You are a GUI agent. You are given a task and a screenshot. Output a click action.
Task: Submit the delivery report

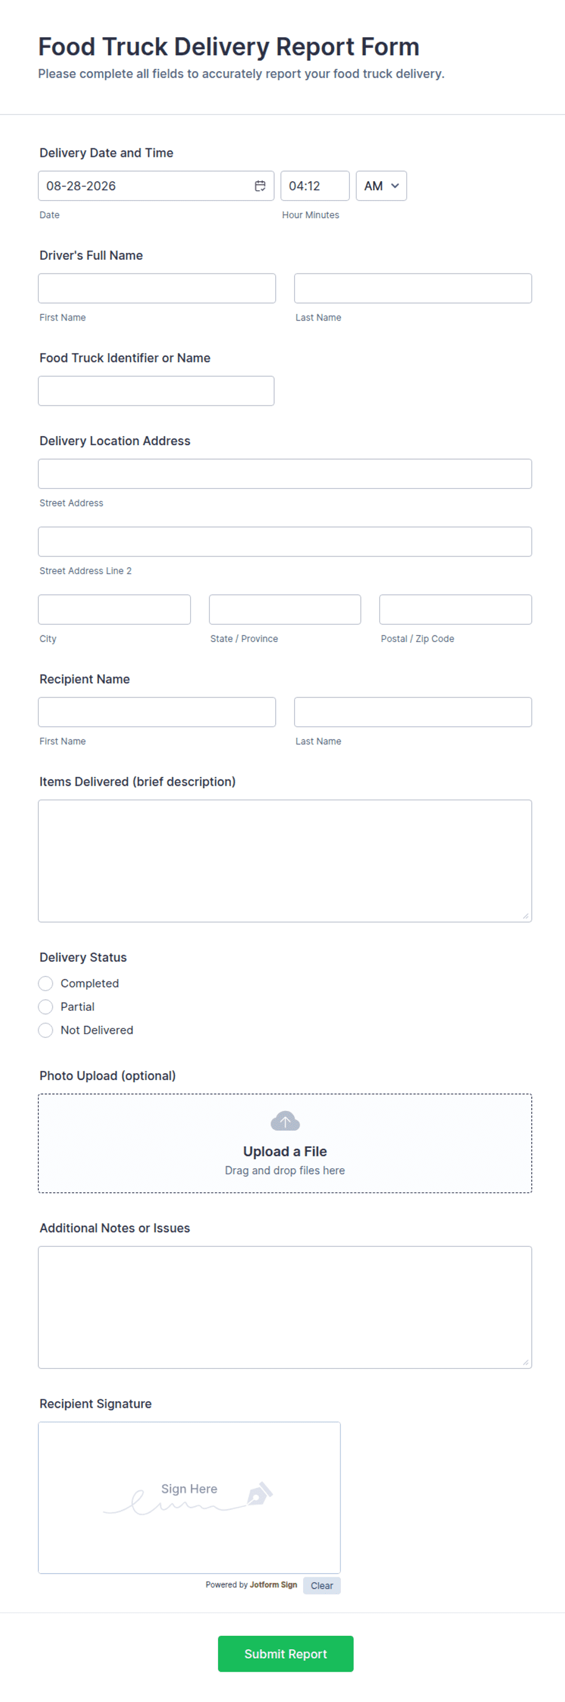point(286,1653)
